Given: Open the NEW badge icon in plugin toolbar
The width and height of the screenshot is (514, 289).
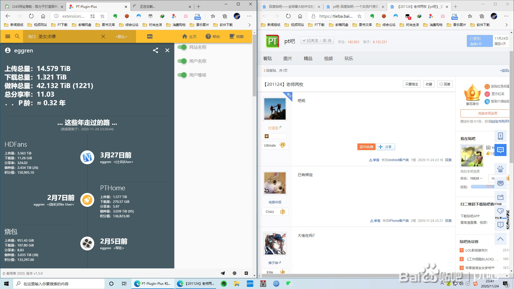Looking at the screenshot, I should pyautogui.click(x=150, y=36).
